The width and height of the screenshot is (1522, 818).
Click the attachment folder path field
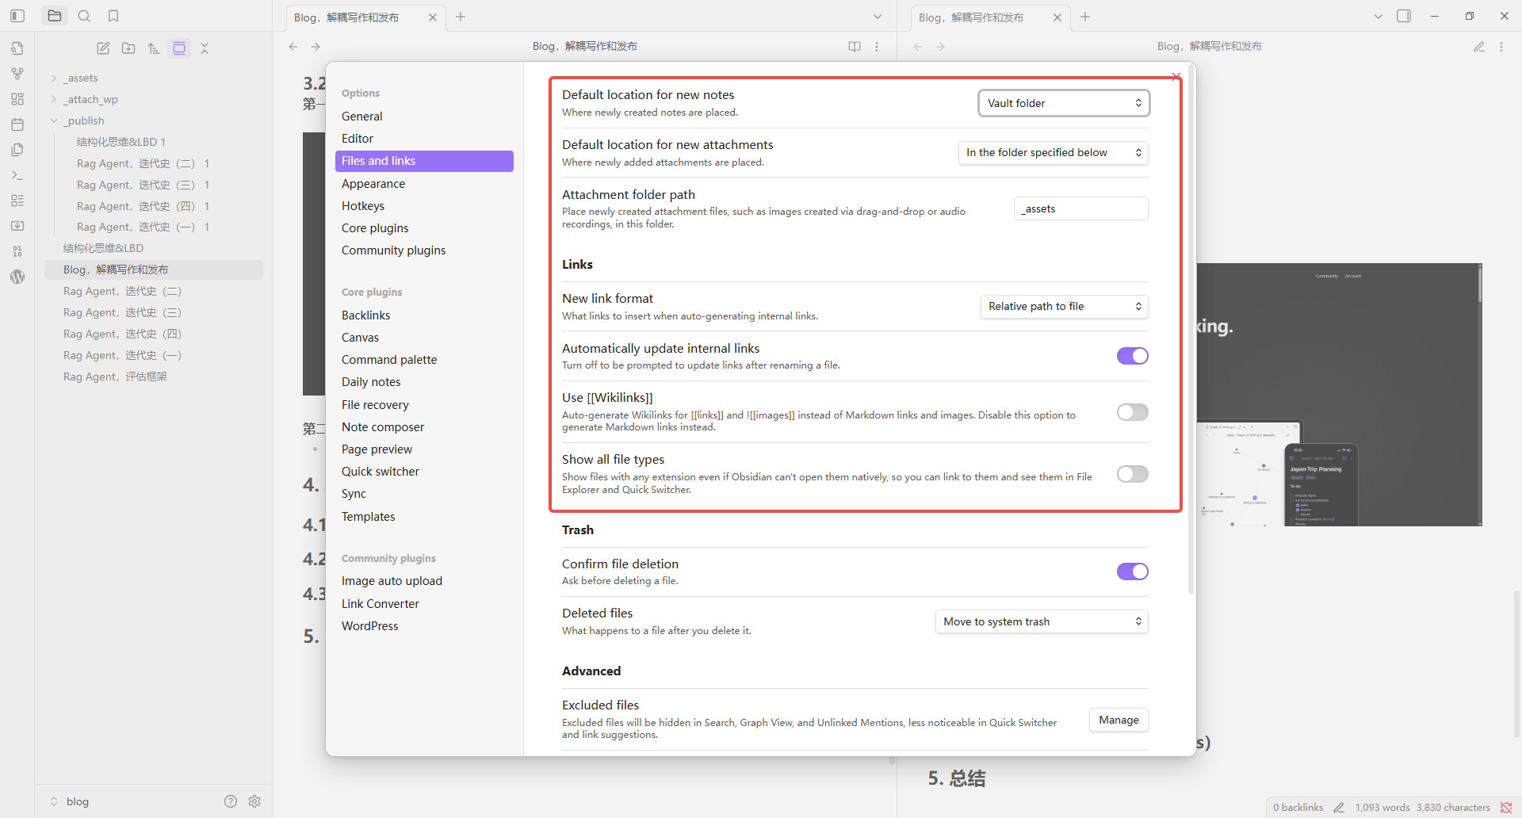[1080, 209]
